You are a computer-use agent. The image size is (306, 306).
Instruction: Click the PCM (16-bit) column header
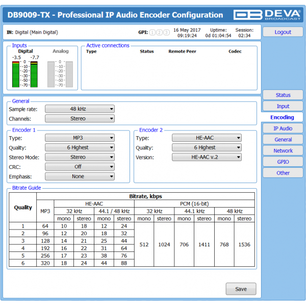point(194,203)
